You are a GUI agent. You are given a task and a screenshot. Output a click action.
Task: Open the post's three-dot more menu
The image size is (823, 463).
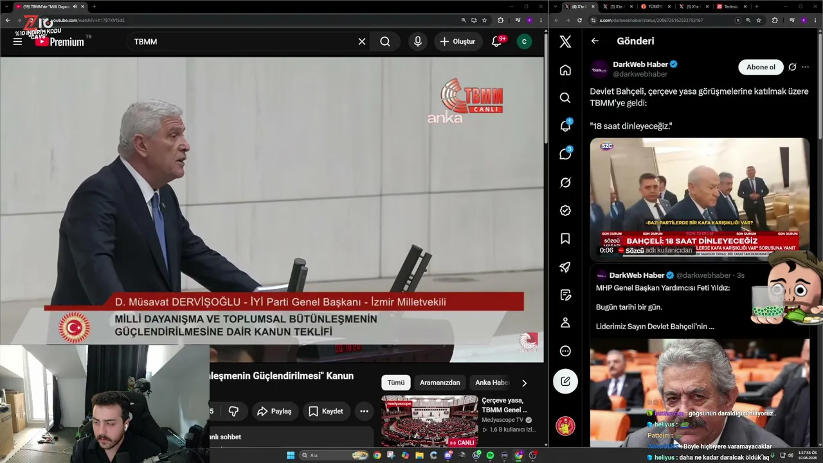(x=806, y=67)
